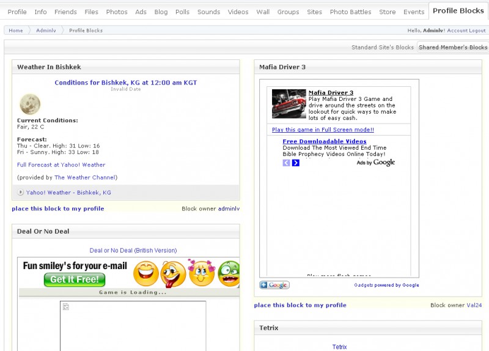Click the Tetrix game link
Image resolution: width=489 pixels, height=351 pixels.
(x=339, y=347)
